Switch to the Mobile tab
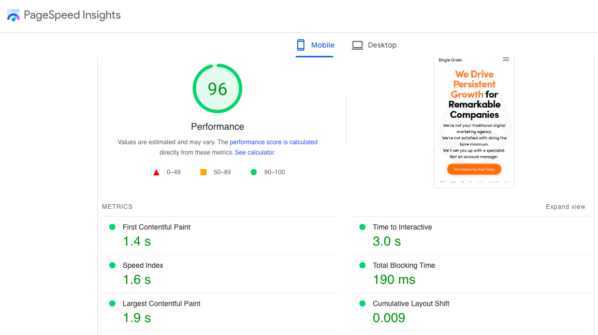 pyautogui.click(x=315, y=45)
